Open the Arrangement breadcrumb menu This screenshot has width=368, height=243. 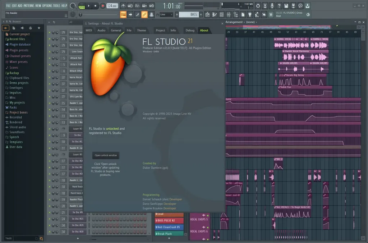coord(234,22)
